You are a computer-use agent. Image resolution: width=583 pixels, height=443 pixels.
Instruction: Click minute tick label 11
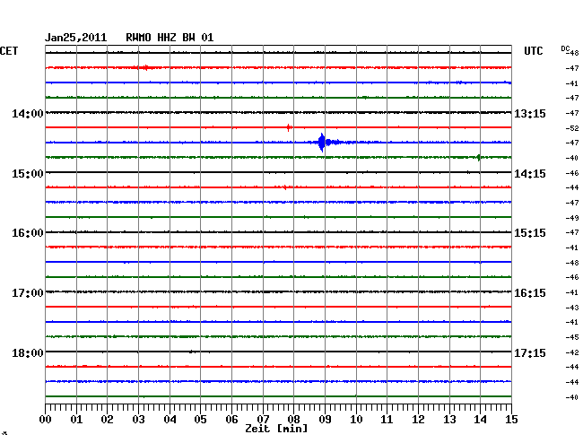(387, 419)
